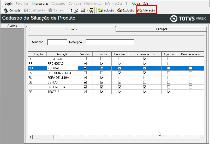
Task: Select the ENCOMENDA description cell
Action: [x=62, y=87]
